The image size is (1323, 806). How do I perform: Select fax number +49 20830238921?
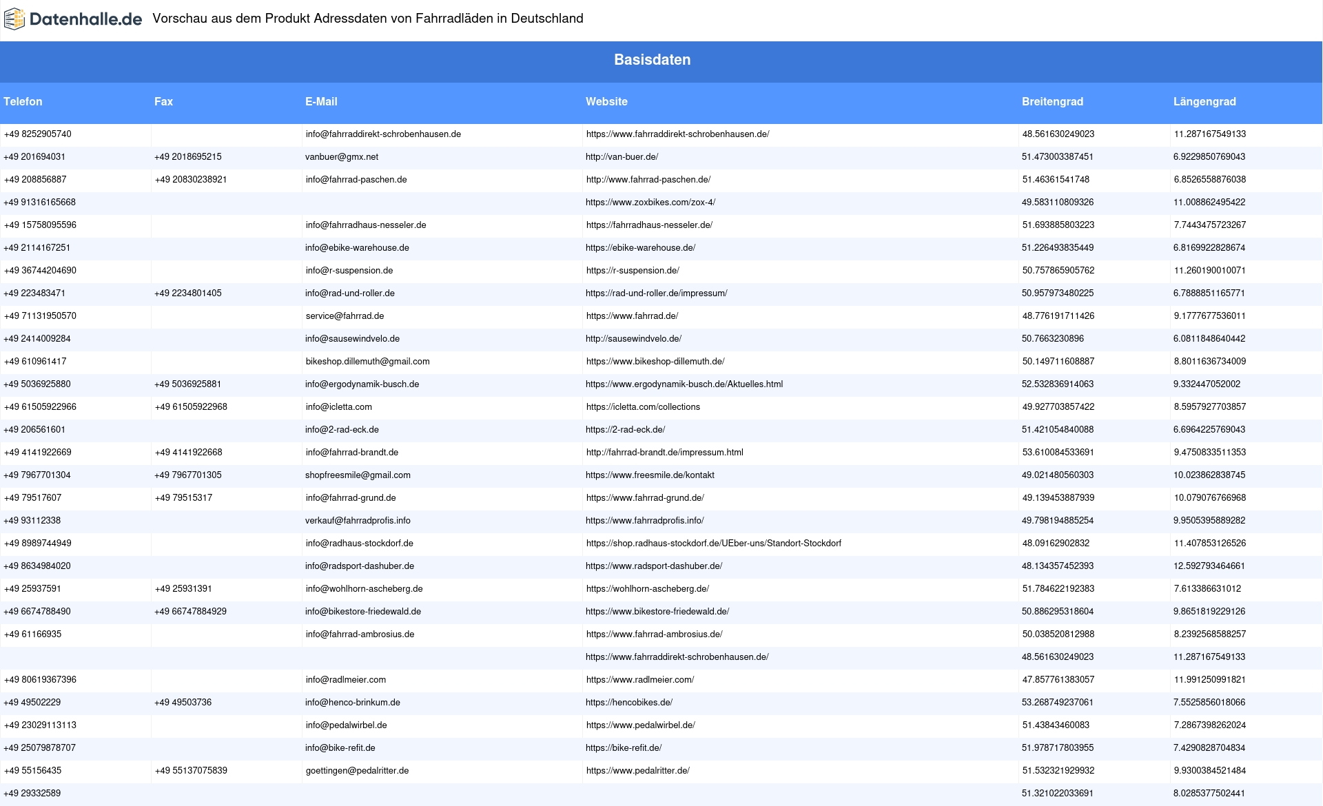click(x=191, y=180)
